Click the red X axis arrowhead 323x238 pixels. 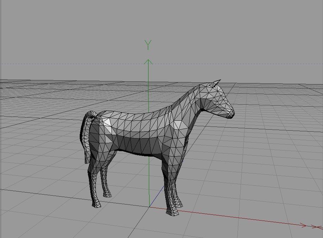click(303, 225)
